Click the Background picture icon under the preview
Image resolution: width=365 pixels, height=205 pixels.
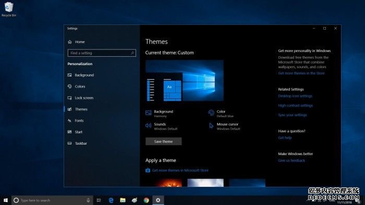(148, 113)
